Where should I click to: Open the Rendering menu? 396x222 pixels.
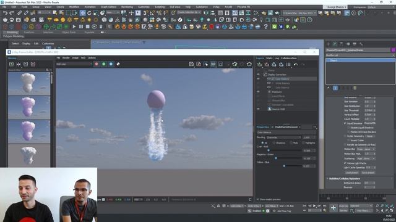coord(127,7)
